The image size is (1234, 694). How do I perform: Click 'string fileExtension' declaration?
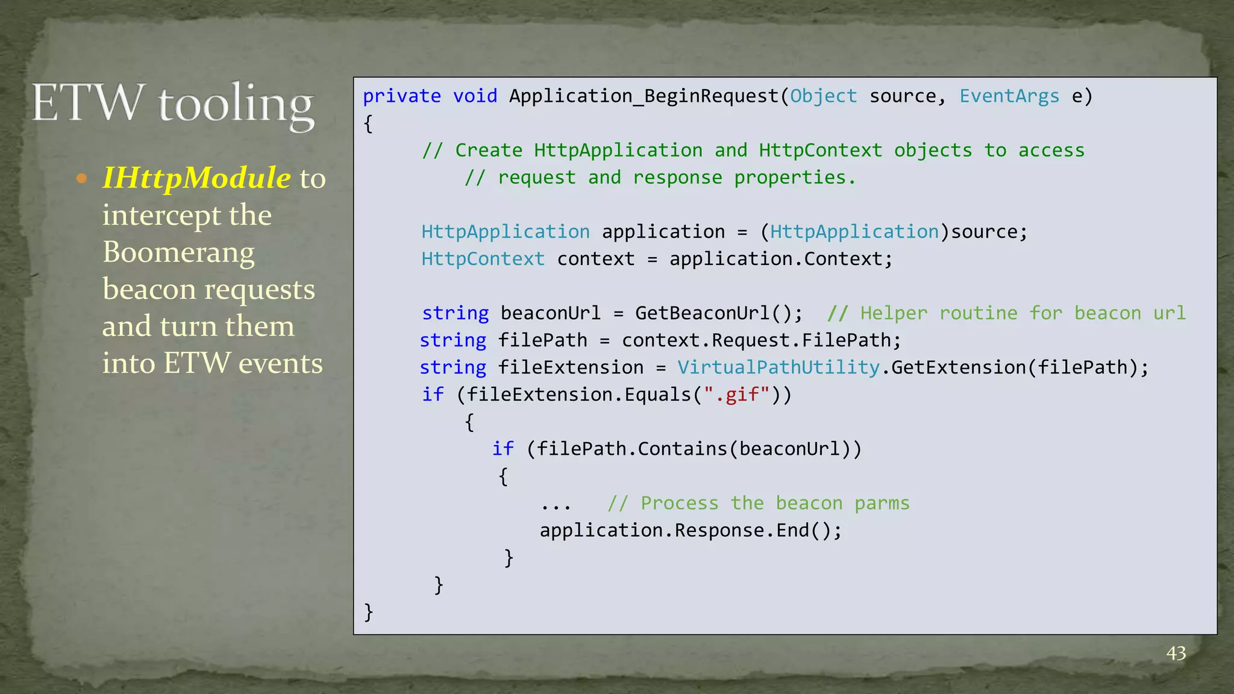point(531,367)
